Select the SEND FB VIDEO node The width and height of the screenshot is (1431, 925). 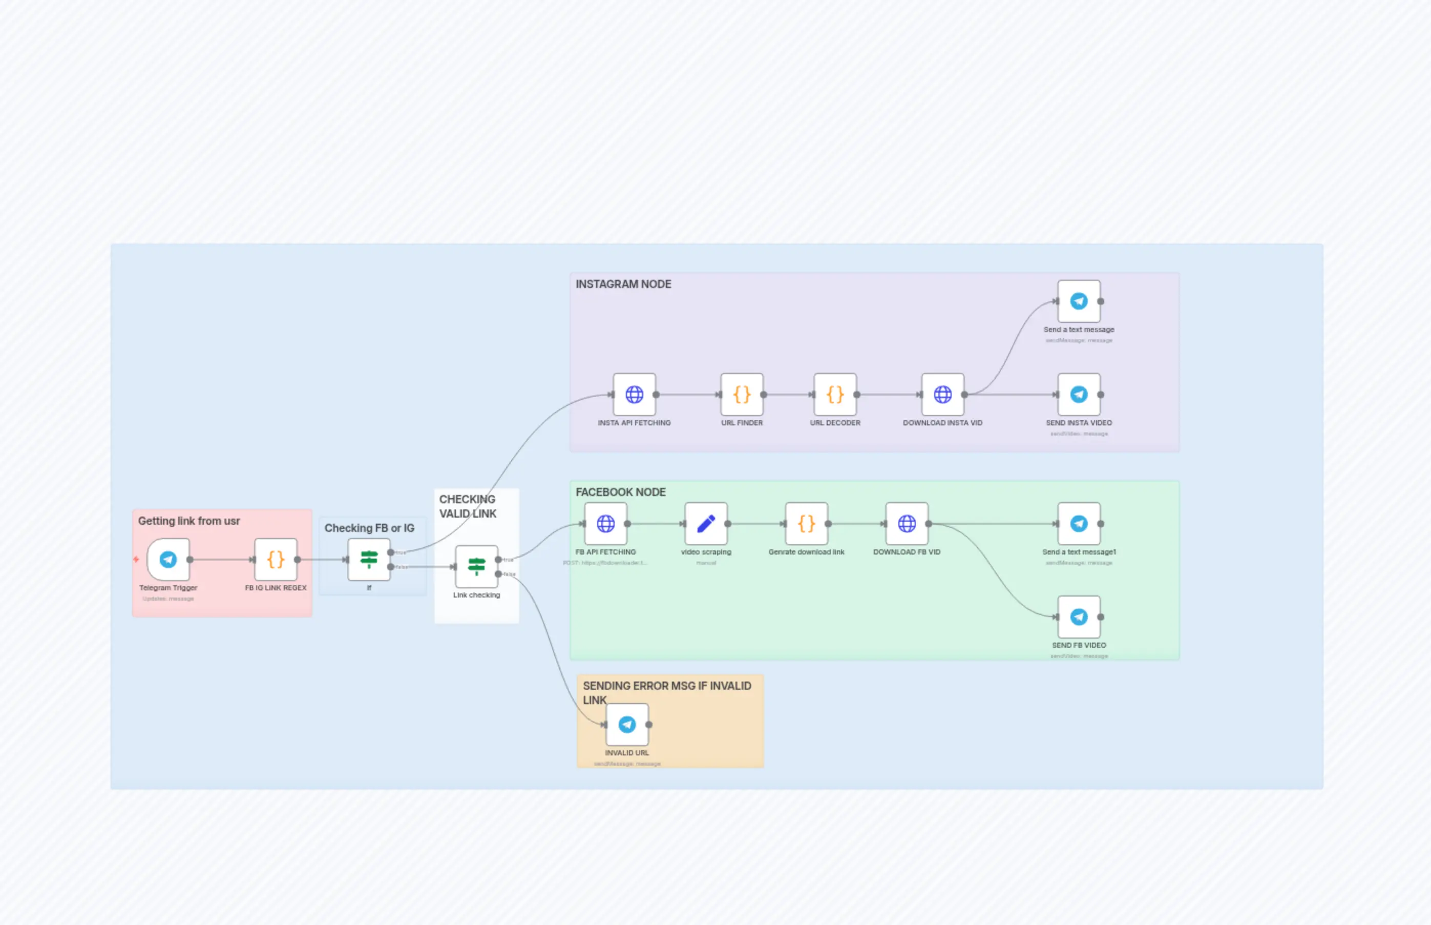1079,617
